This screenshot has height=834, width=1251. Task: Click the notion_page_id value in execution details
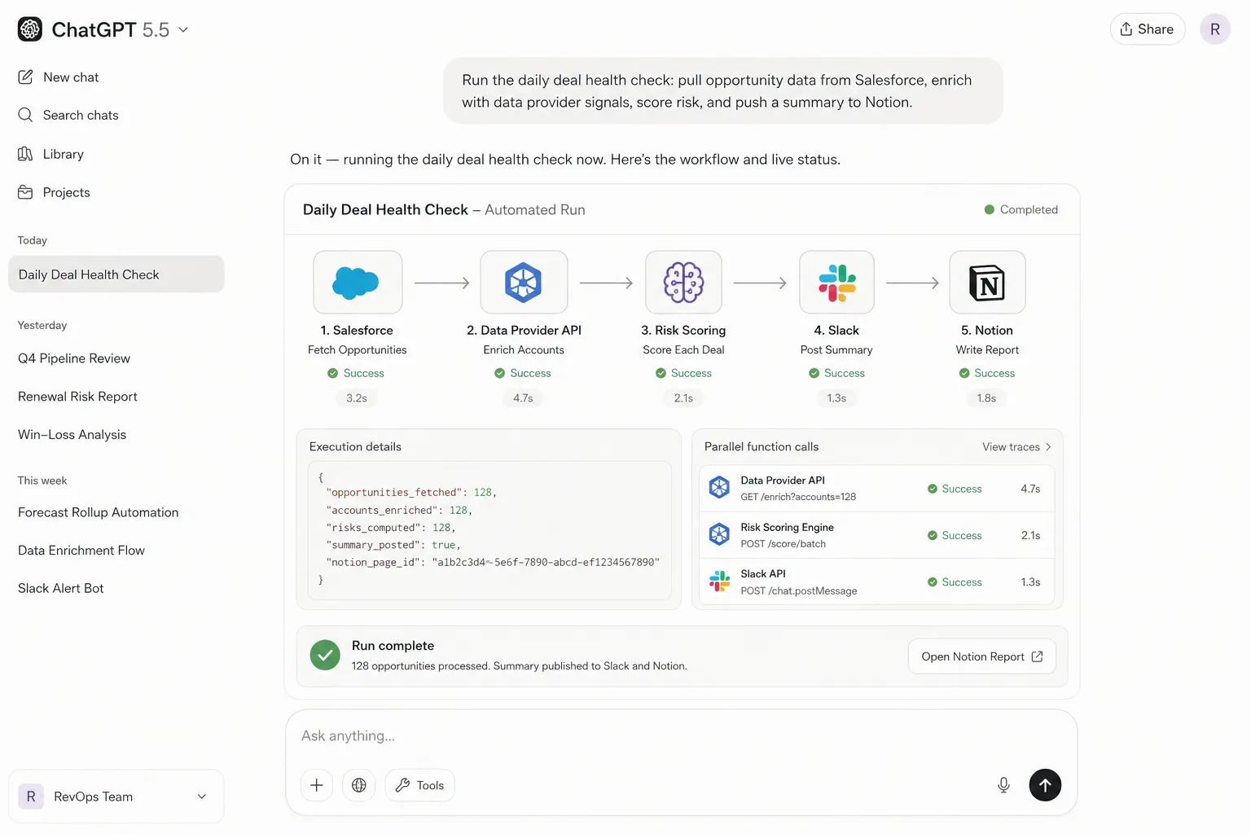(x=546, y=563)
